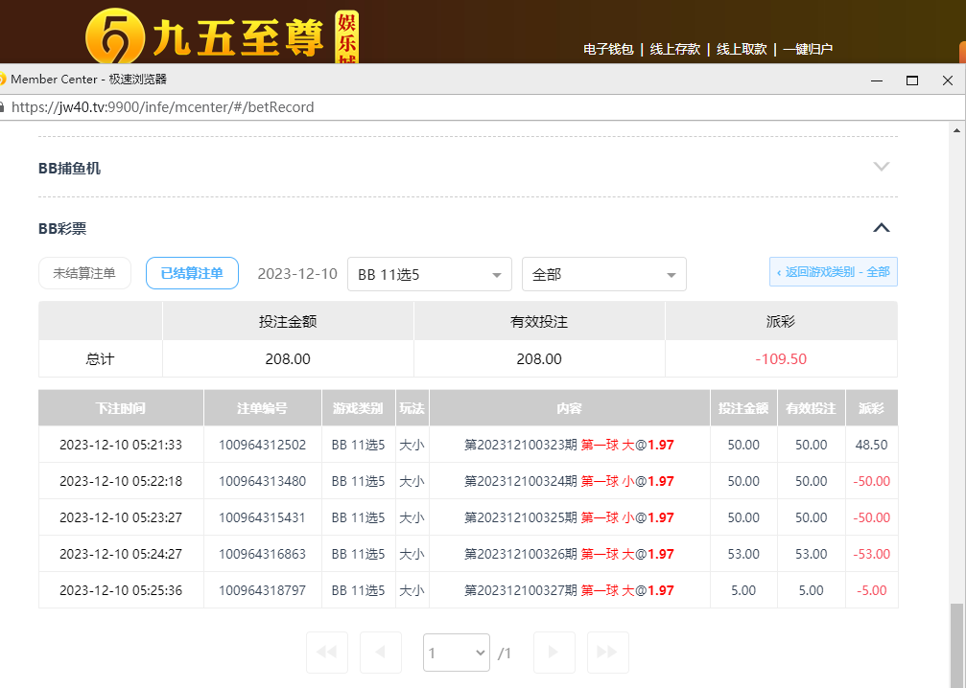The width and height of the screenshot is (966, 688).
Task: Click content for period 202312100325
Action: point(569,517)
